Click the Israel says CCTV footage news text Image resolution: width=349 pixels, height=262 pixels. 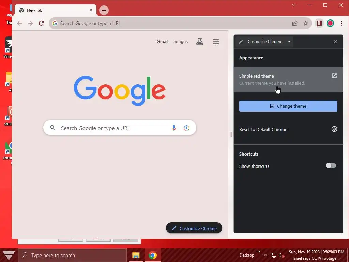317,258
